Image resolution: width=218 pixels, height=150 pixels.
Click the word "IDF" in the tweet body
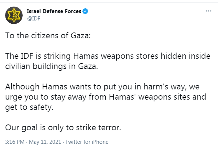pos(27,56)
